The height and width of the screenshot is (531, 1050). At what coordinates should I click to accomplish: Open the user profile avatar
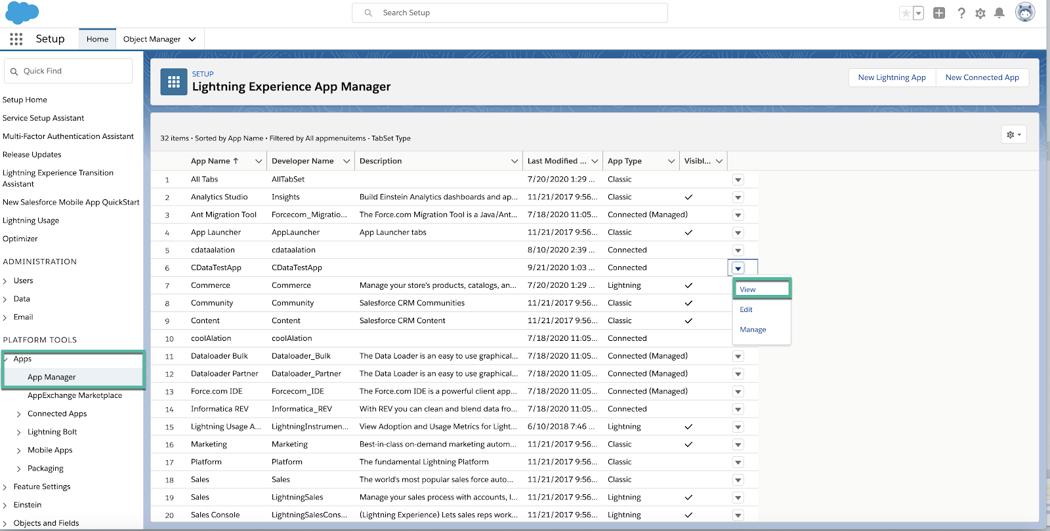point(1025,12)
